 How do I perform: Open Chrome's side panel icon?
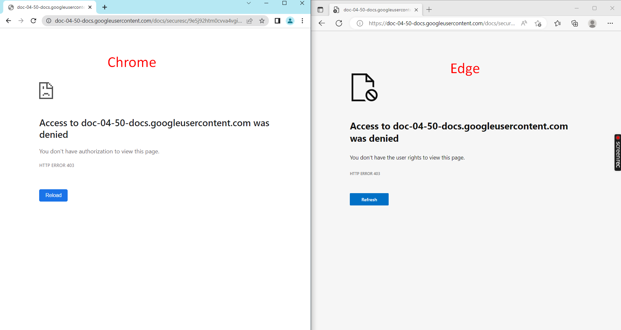point(277,21)
